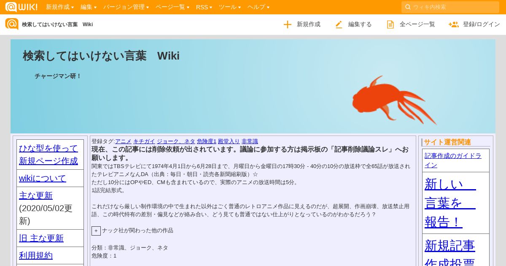Click small 検索してはいけない言葉 Wiki title in header

[57, 24]
